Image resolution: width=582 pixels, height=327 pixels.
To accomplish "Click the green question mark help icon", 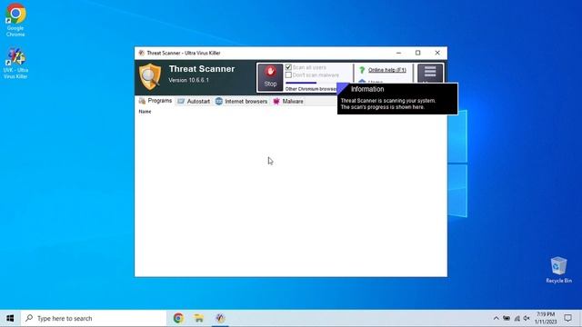I will pos(362,70).
